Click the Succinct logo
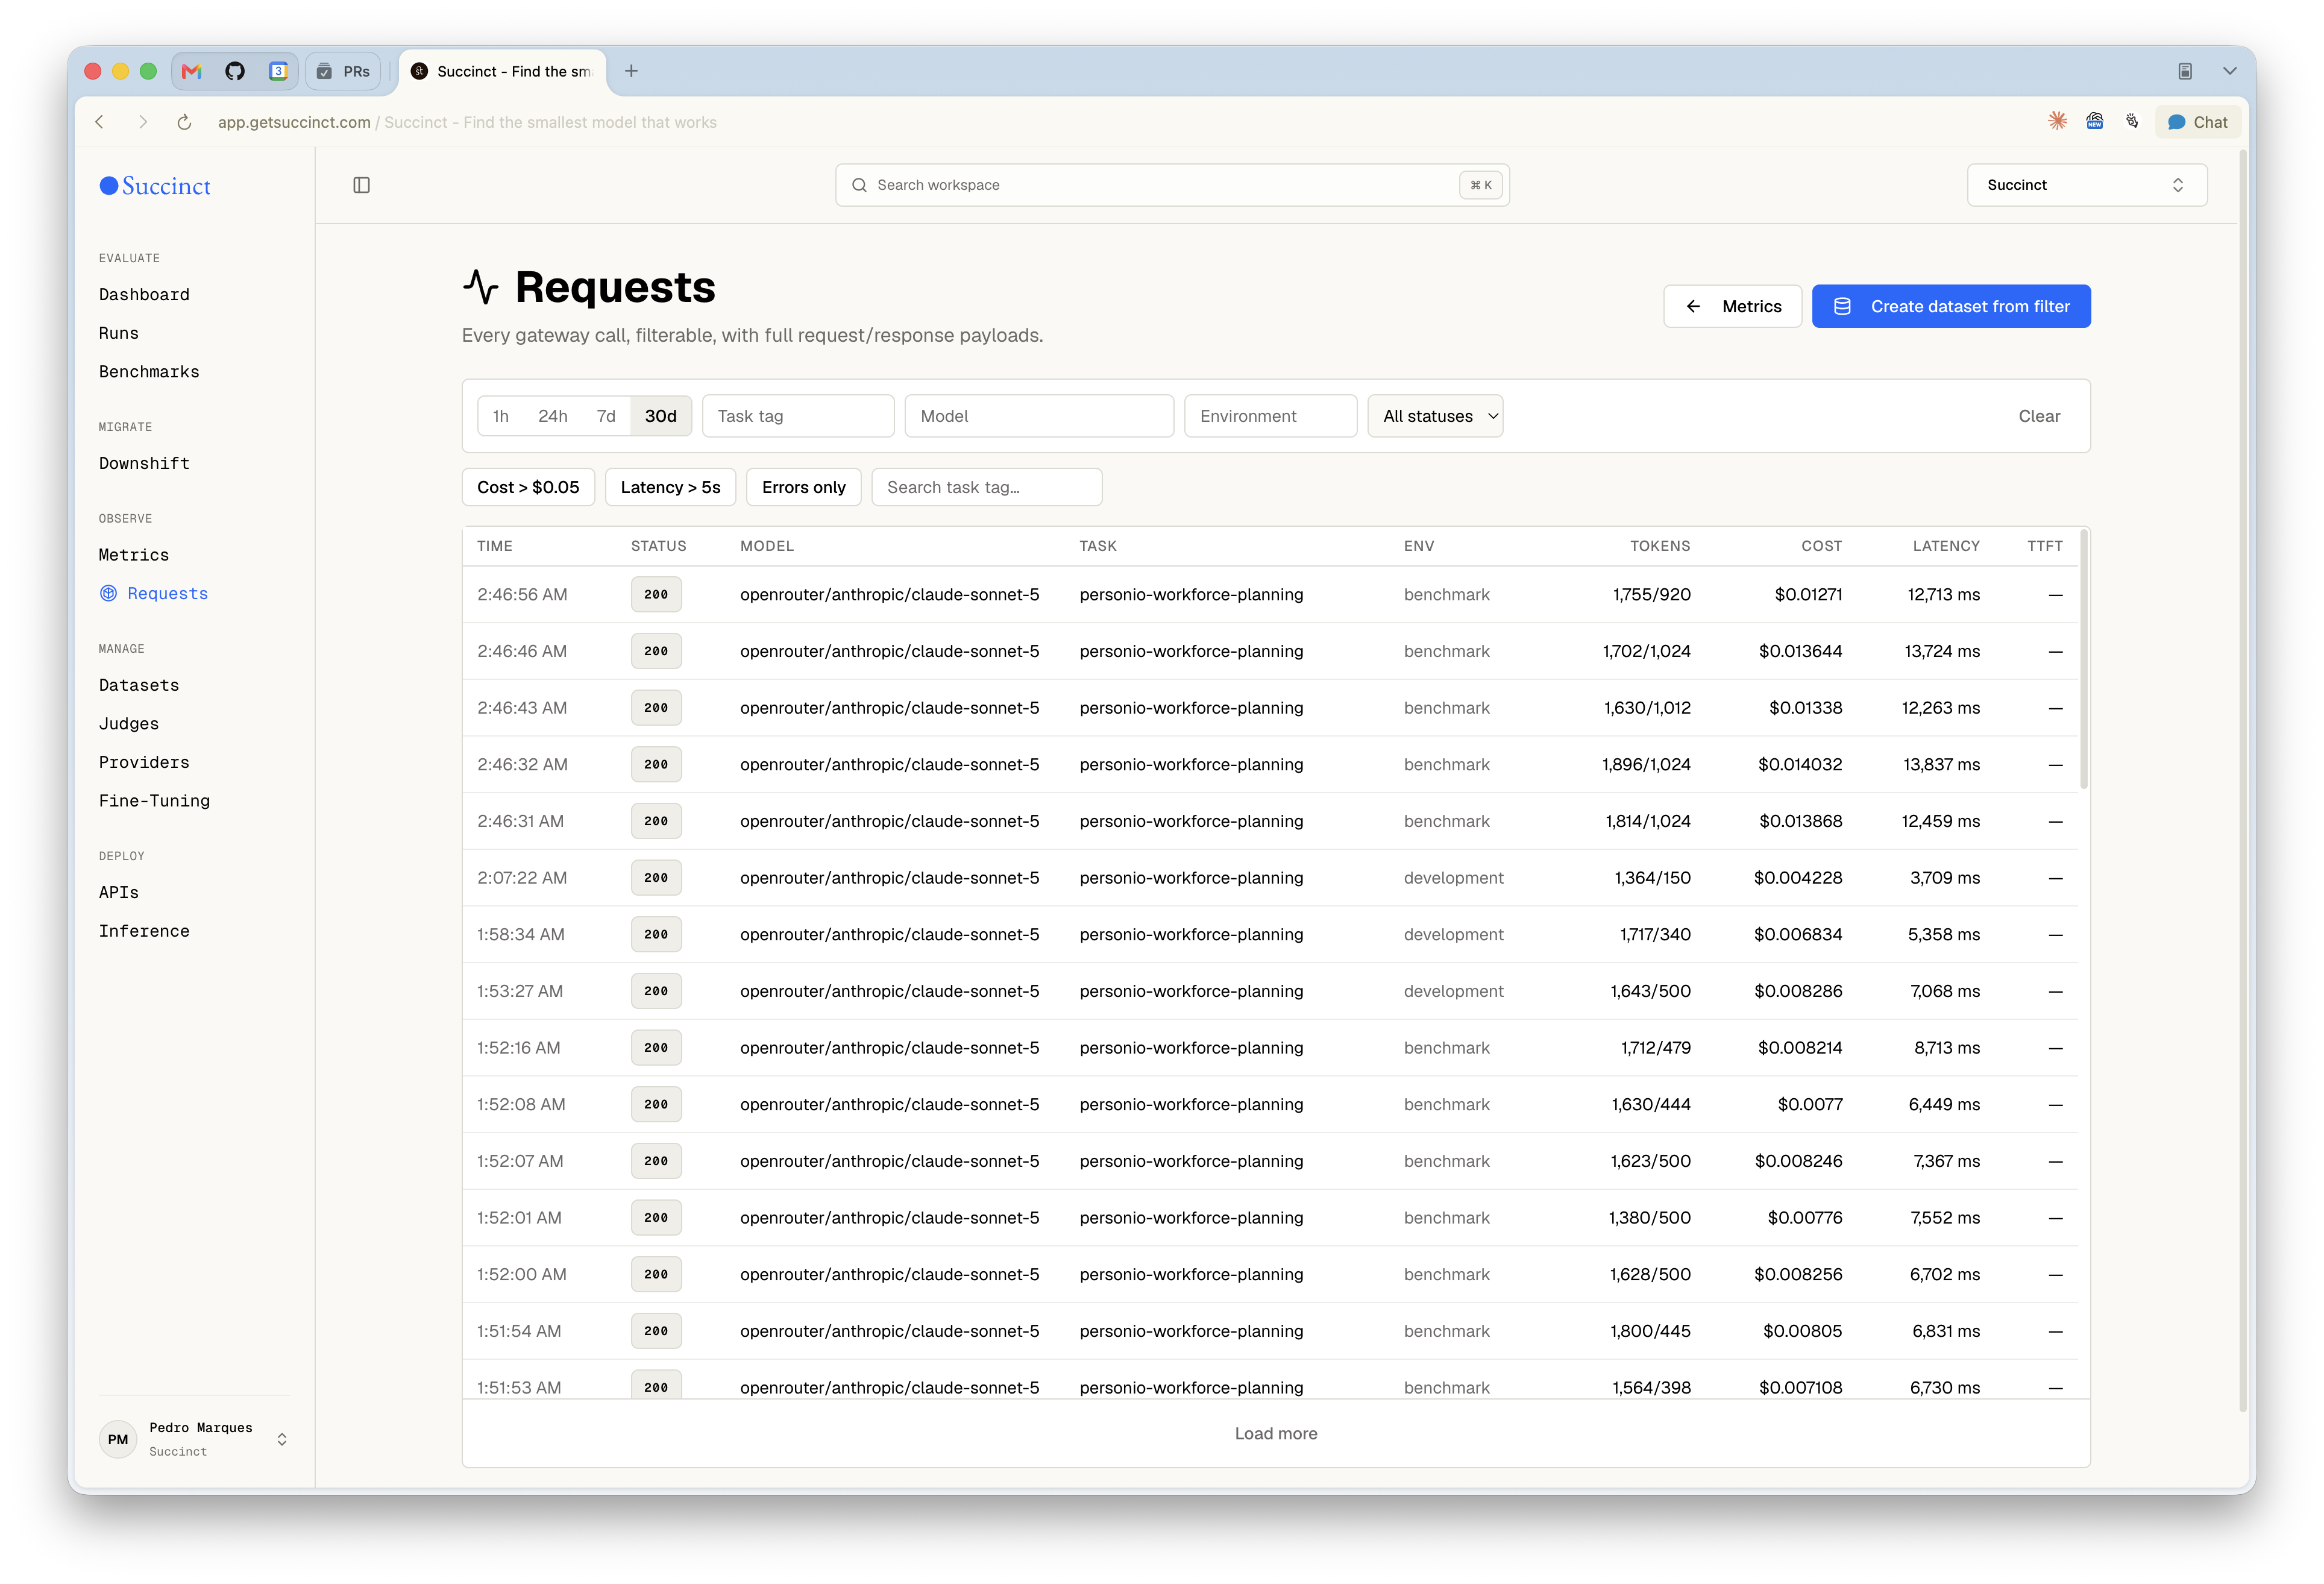 pyautogui.click(x=155, y=186)
